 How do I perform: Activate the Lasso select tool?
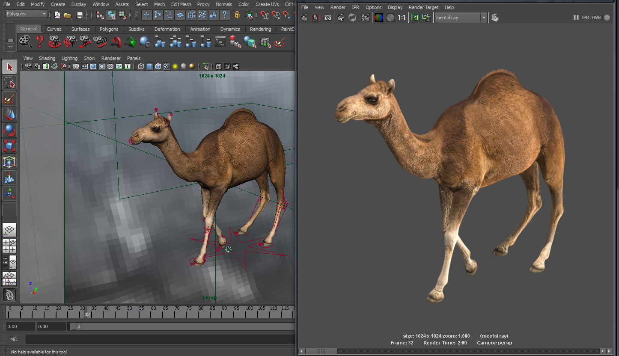pyautogui.click(x=9, y=83)
